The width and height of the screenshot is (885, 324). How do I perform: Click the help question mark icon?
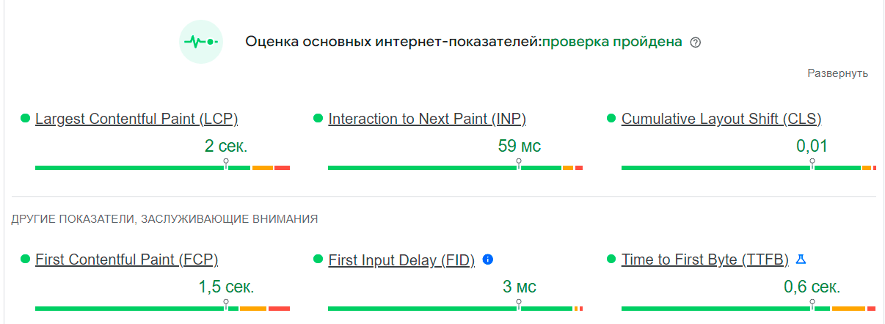[x=696, y=43]
